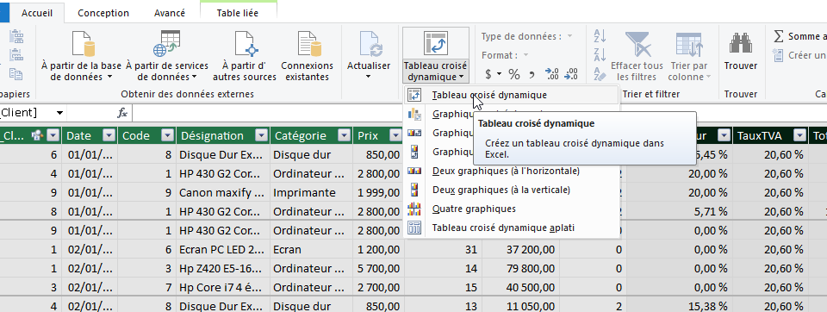This screenshot has height=312, width=827.
Task: Switch to the Table liée tab
Action: pos(238,13)
